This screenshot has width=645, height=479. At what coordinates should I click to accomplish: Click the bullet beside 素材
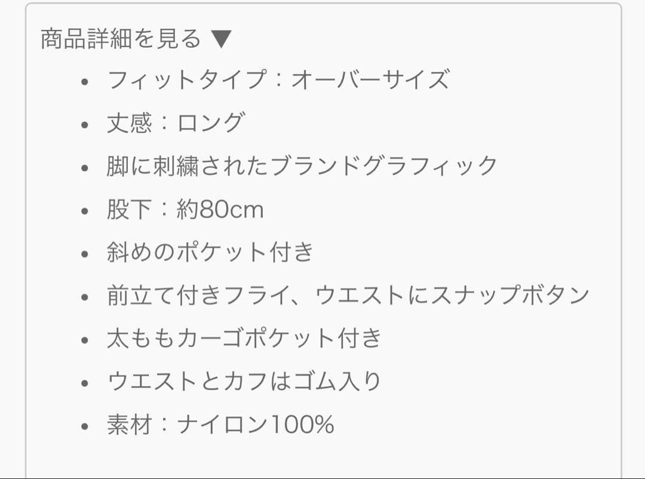pos(85,427)
